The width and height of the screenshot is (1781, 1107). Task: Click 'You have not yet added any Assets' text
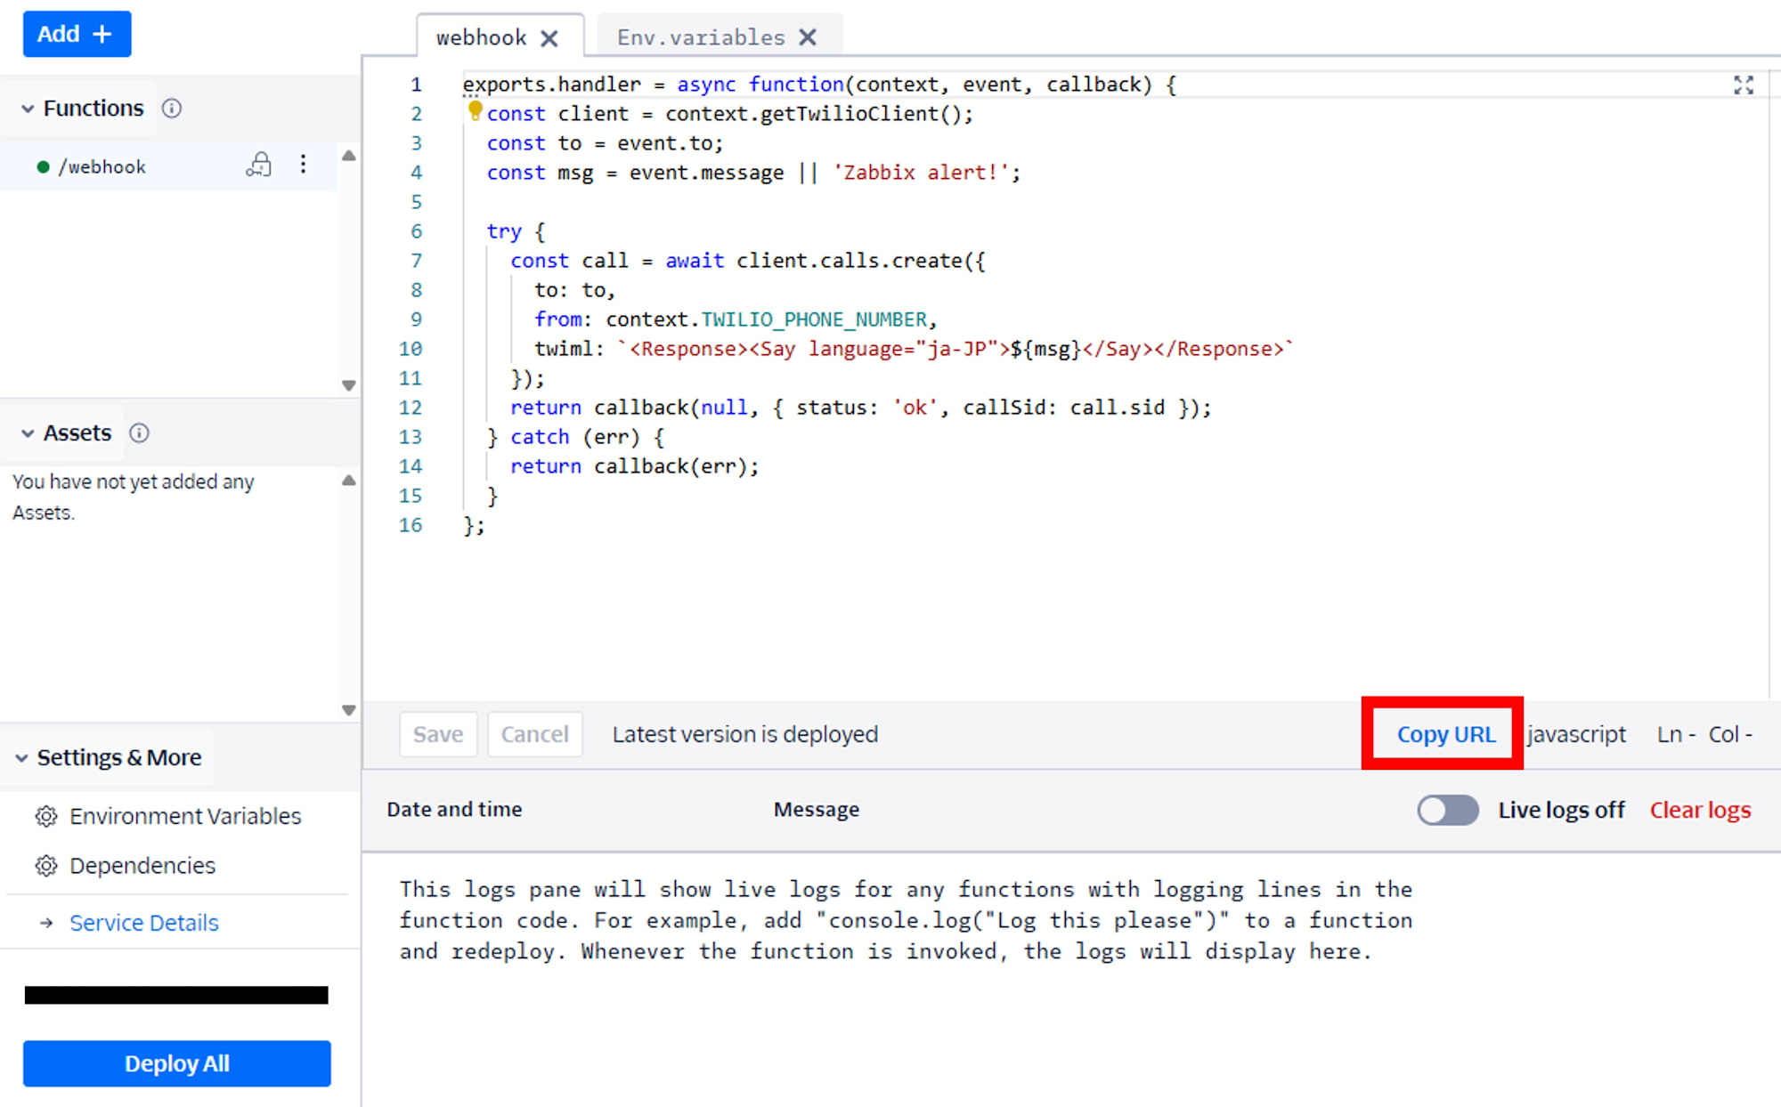(134, 497)
